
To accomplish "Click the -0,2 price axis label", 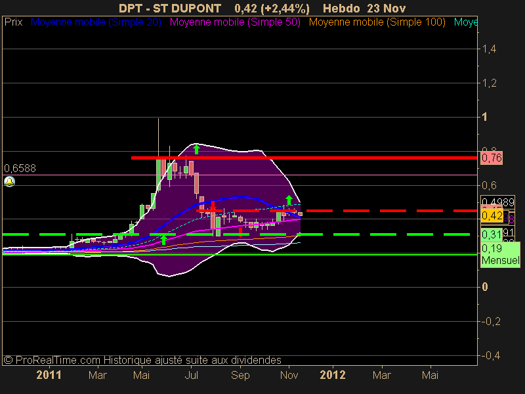I will coord(491,321).
